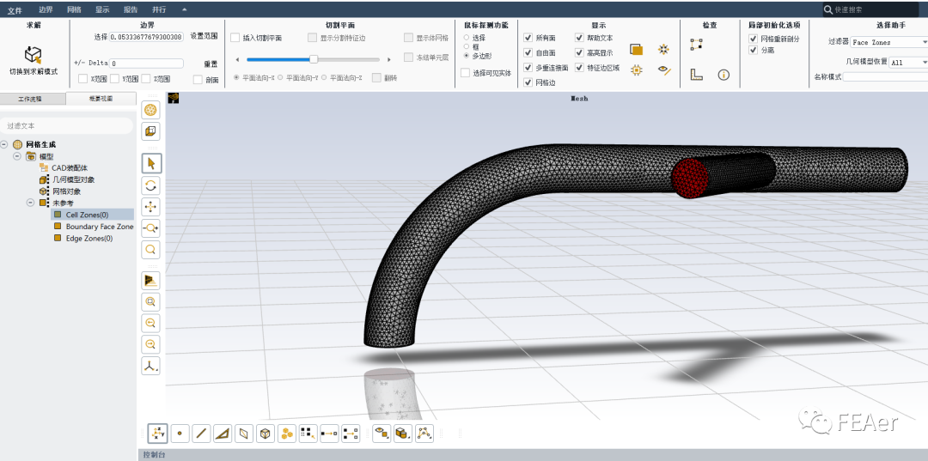The image size is (928, 461).
Task: Click the switch to solver mode icon
Action: 34,55
